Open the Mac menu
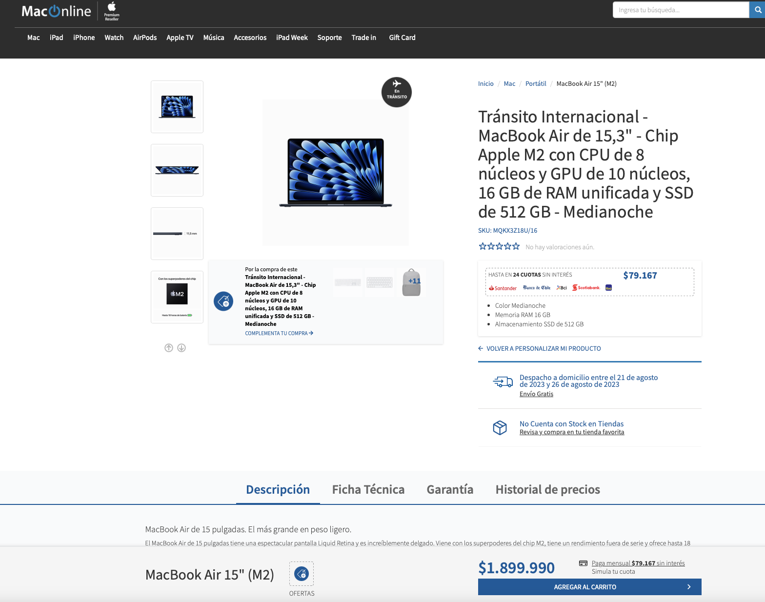The height and width of the screenshot is (602, 765). 34,38
